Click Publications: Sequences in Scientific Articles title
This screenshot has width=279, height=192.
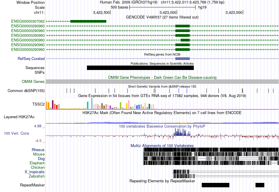(162, 64)
